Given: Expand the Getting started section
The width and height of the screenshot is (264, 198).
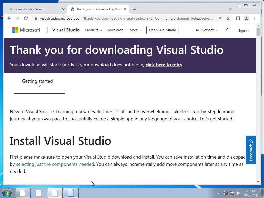Looking at the screenshot, I should [x=39, y=83].
